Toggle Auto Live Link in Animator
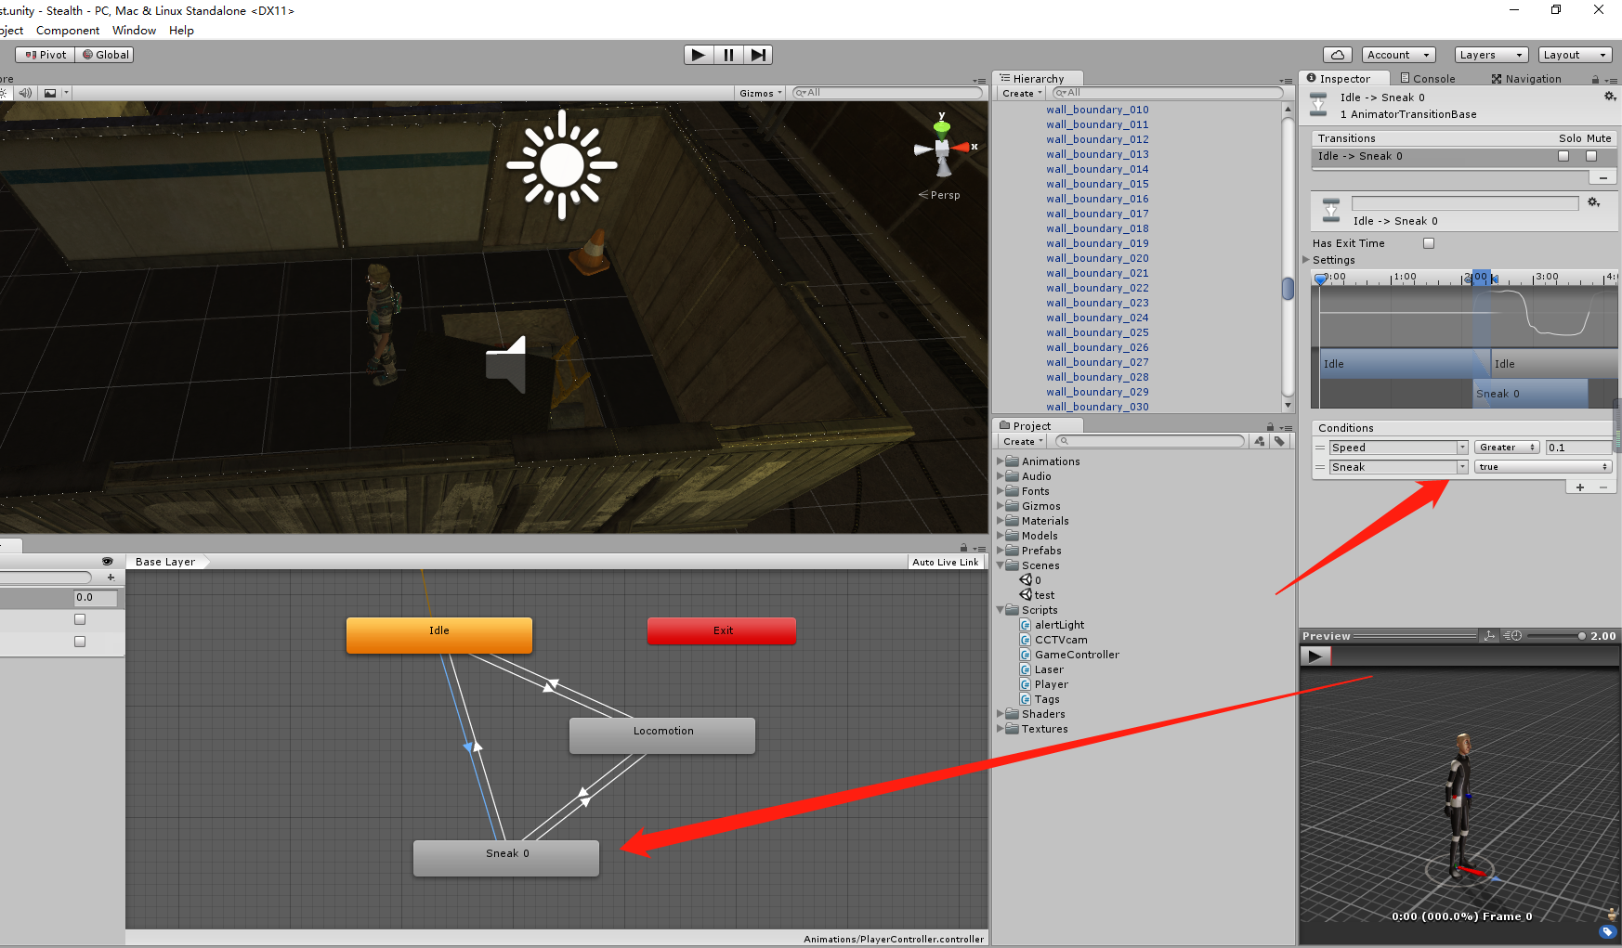The image size is (1622, 948). [x=945, y=562]
